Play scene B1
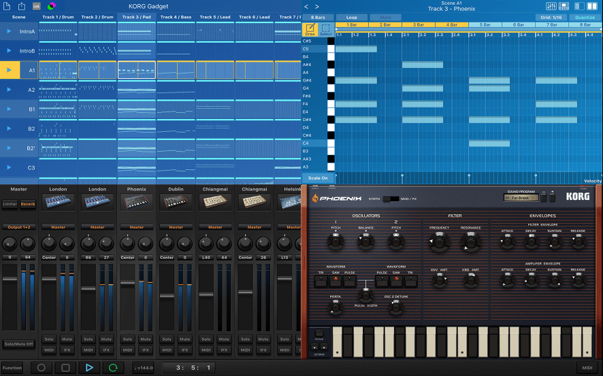603x376 pixels. click(x=9, y=109)
